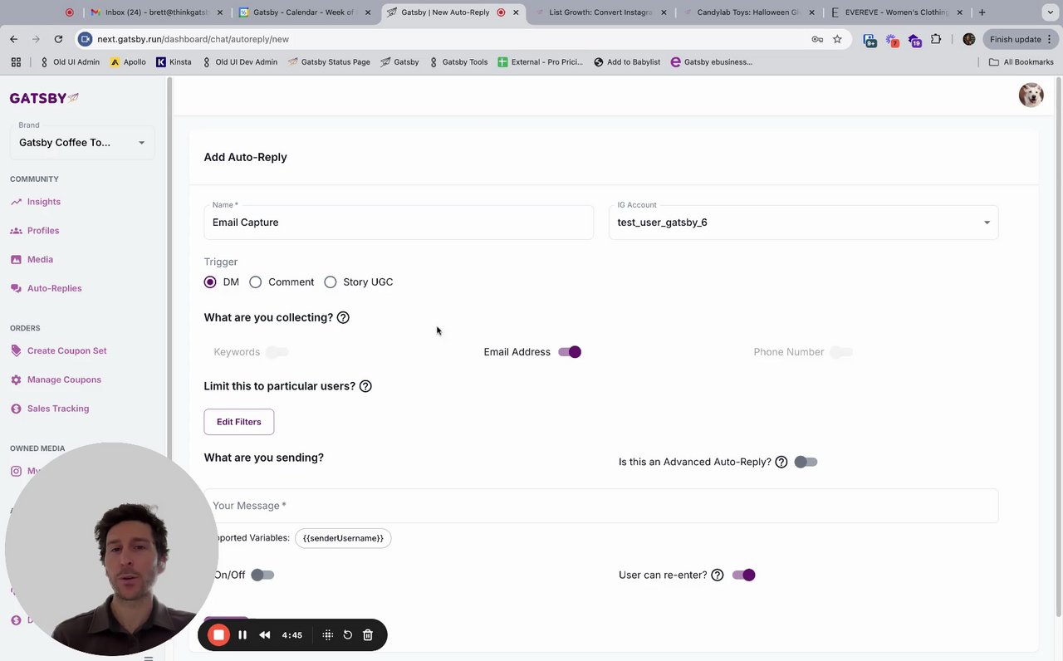The width and height of the screenshot is (1063, 661).
Task: Switch to Gatsby Calendar tab
Action: click(x=305, y=12)
